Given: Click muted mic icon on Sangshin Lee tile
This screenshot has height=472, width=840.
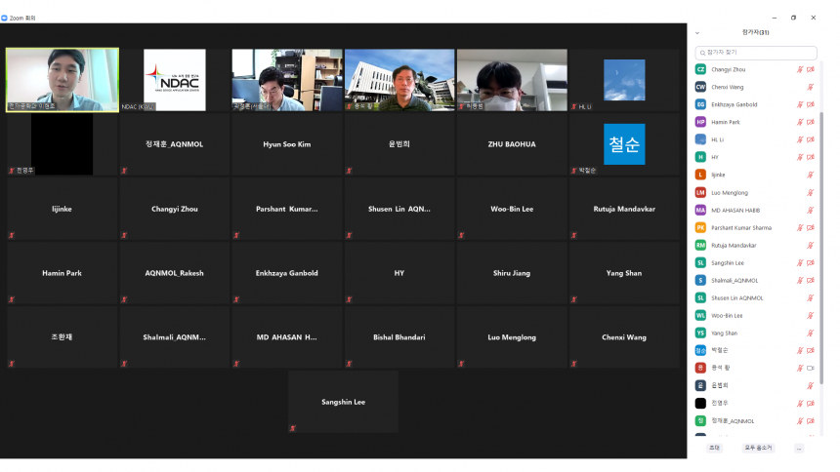Looking at the screenshot, I should 292,427.
